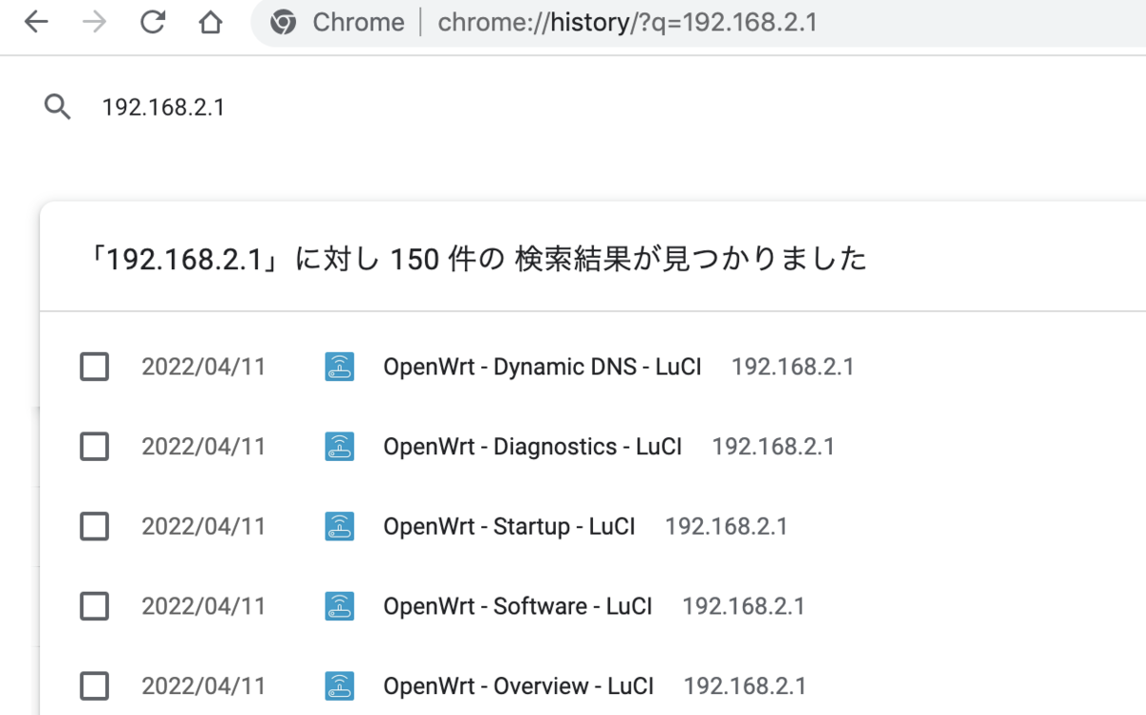Go back with the browser back arrow
1146x715 pixels.
(36, 23)
